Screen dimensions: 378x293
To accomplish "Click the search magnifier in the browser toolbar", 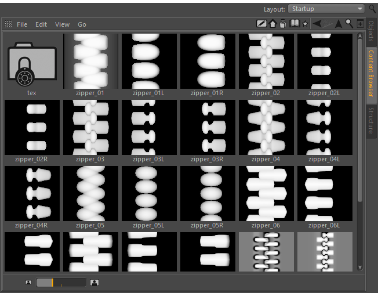I will (350, 23).
